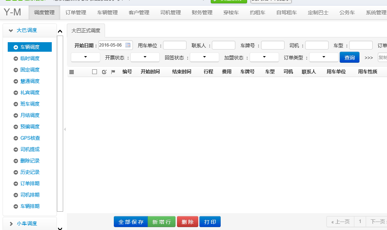Viewport: 387px width, 230px height.
Task: Click the arrow icon beside 司机提成
Action: (x=16, y=150)
